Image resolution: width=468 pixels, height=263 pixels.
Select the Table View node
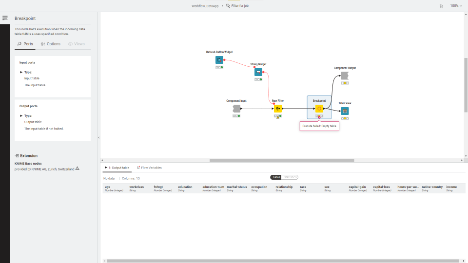pyautogui.click(x=345, y=111)
